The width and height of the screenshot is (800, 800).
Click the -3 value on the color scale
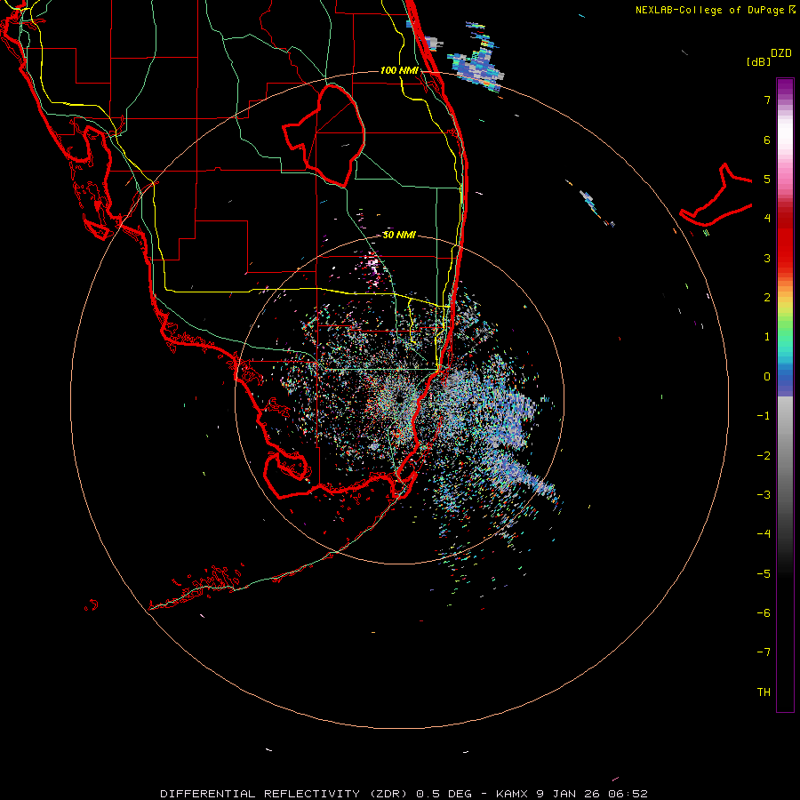pyautogui.click(x=764, y=495)
